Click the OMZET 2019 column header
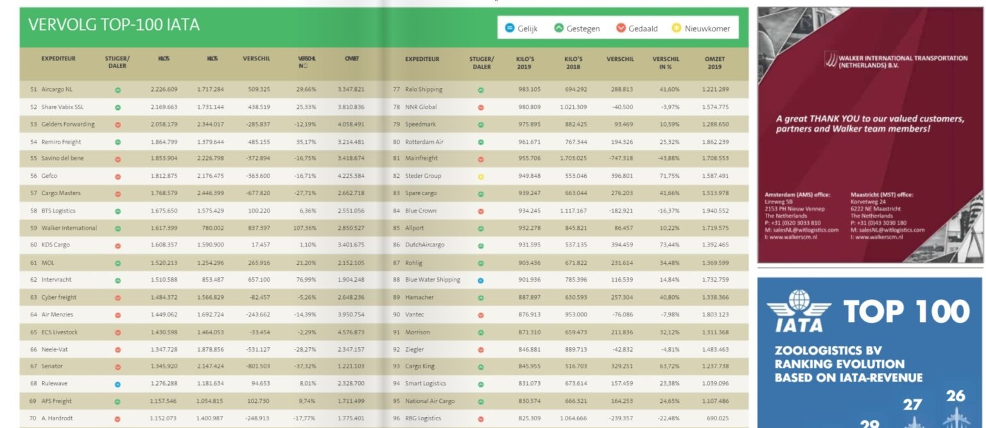This screenshot has height=428, width=986. (714, 62)
